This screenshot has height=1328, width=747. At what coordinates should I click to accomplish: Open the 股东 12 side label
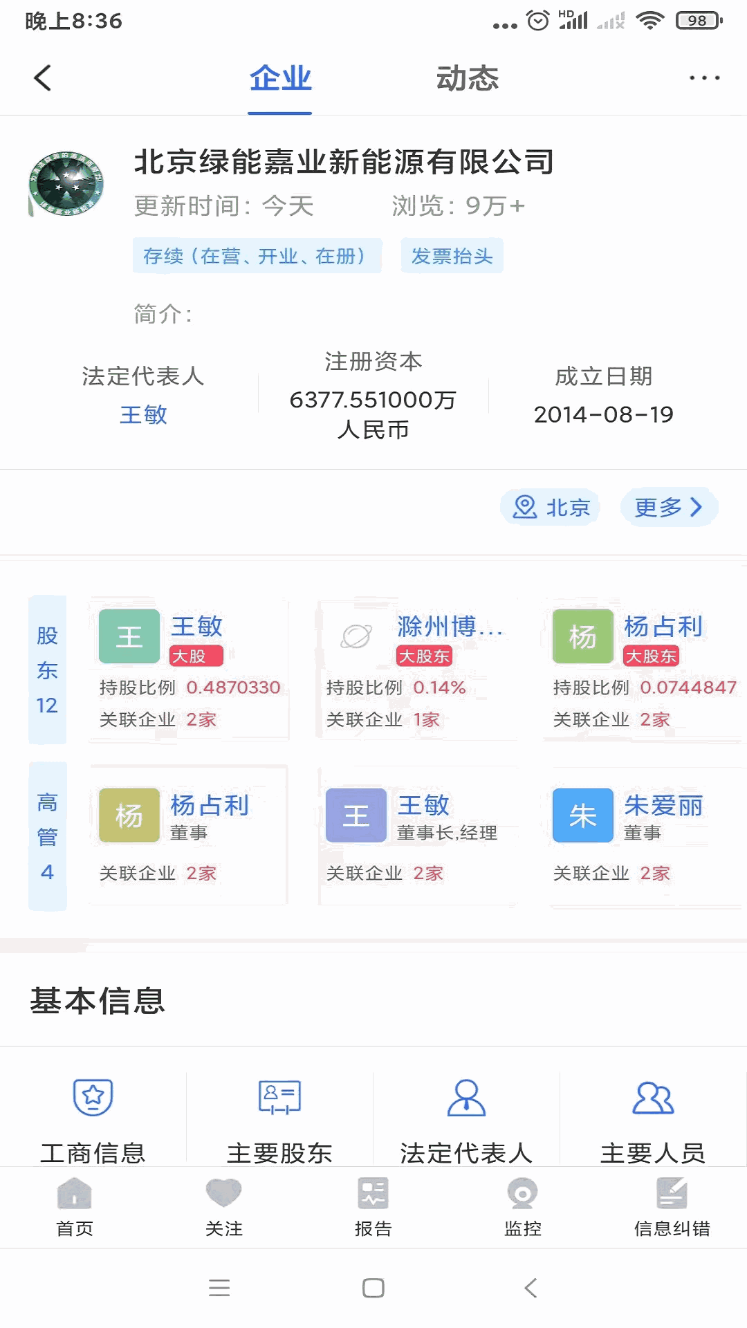[x=47, y=670]
